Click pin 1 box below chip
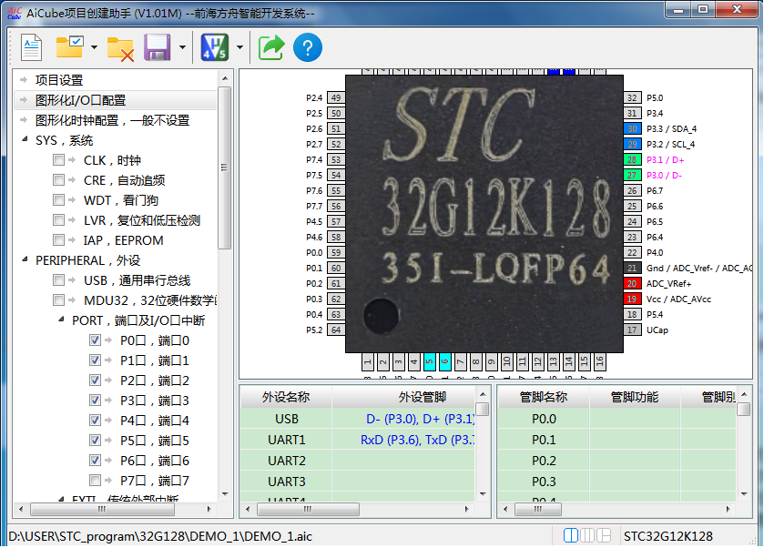 point(367,362)
